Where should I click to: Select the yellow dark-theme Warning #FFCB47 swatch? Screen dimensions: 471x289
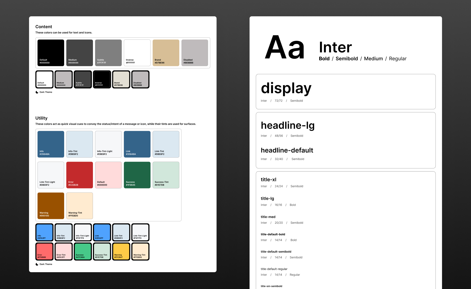click(121, 252)
